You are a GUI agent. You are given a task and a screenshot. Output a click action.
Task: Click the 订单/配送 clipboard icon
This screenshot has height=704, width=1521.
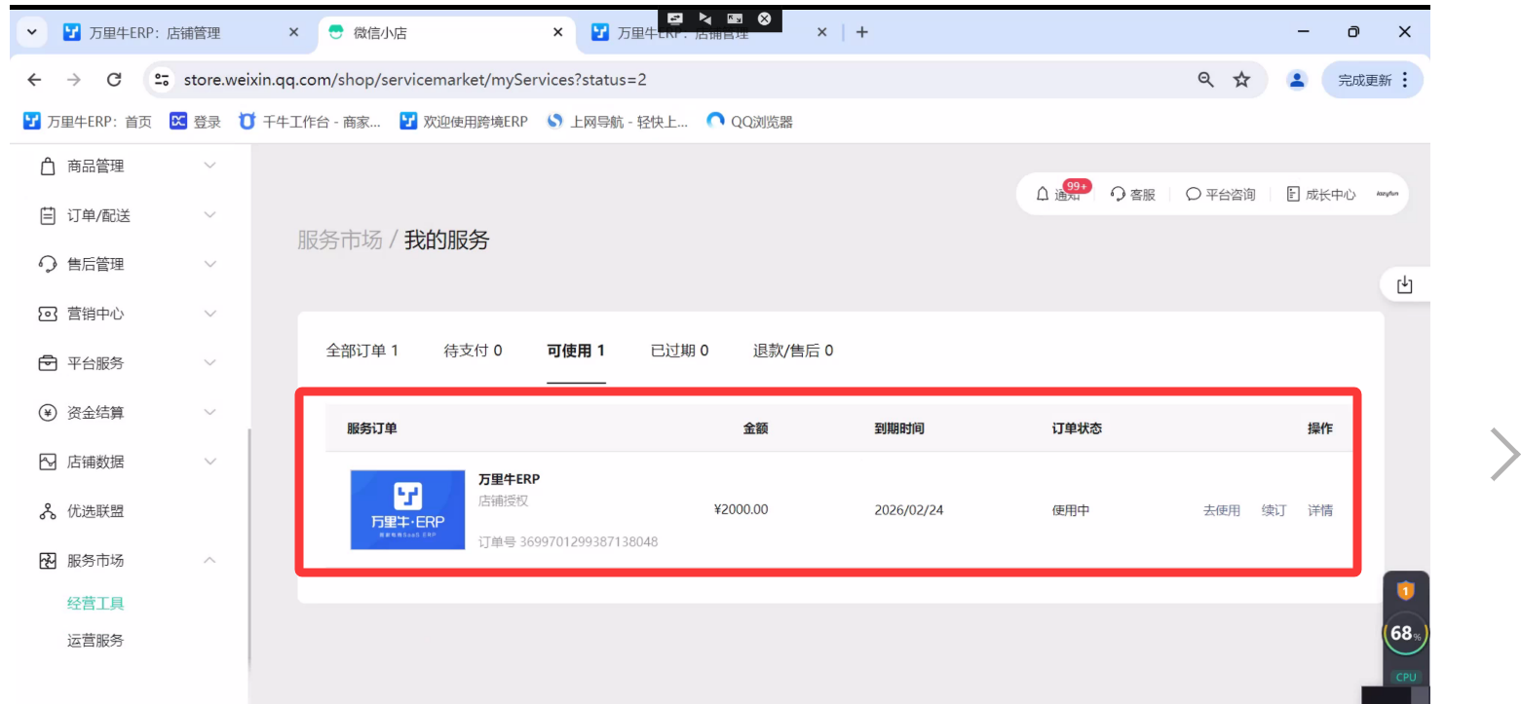click(x=48, y=216)
